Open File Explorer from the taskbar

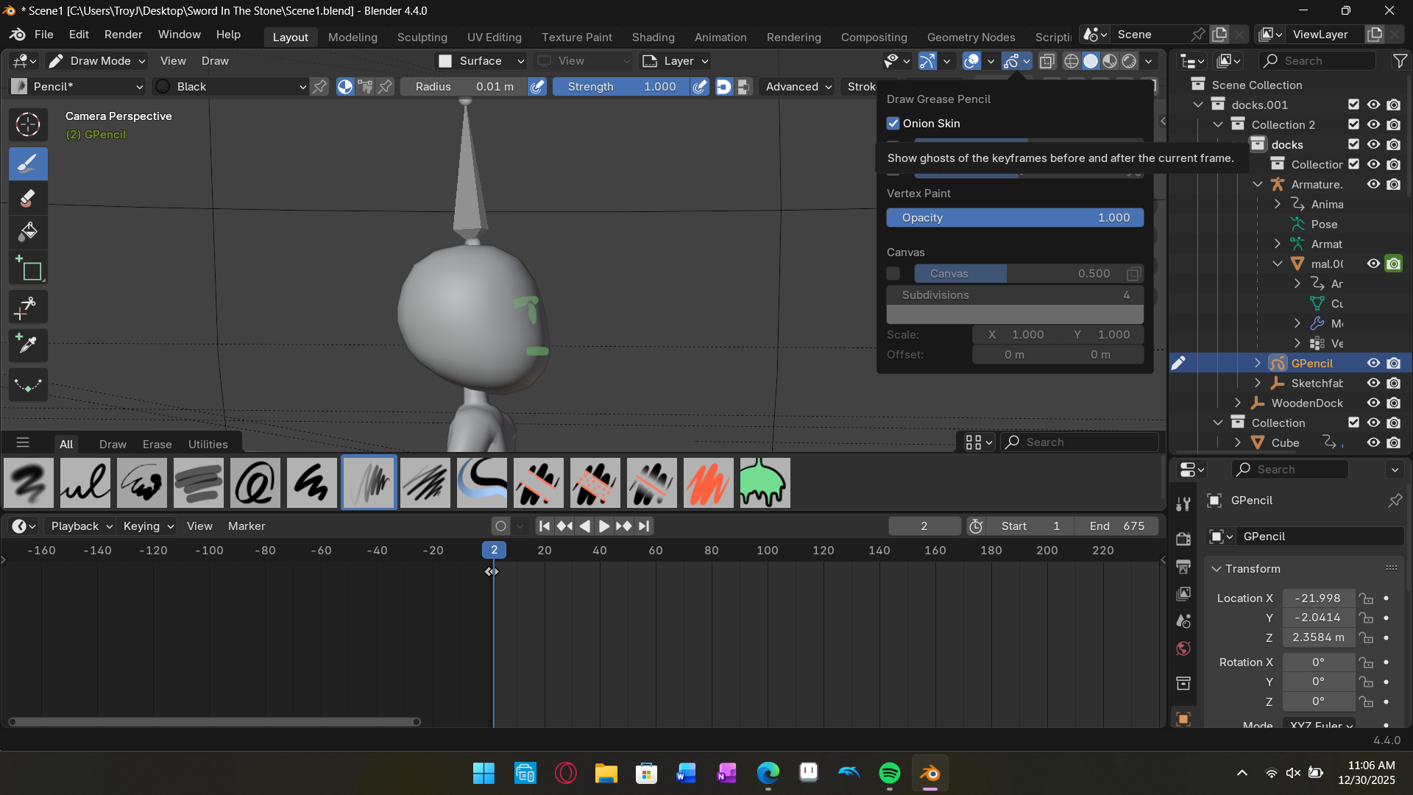[606, 773]
